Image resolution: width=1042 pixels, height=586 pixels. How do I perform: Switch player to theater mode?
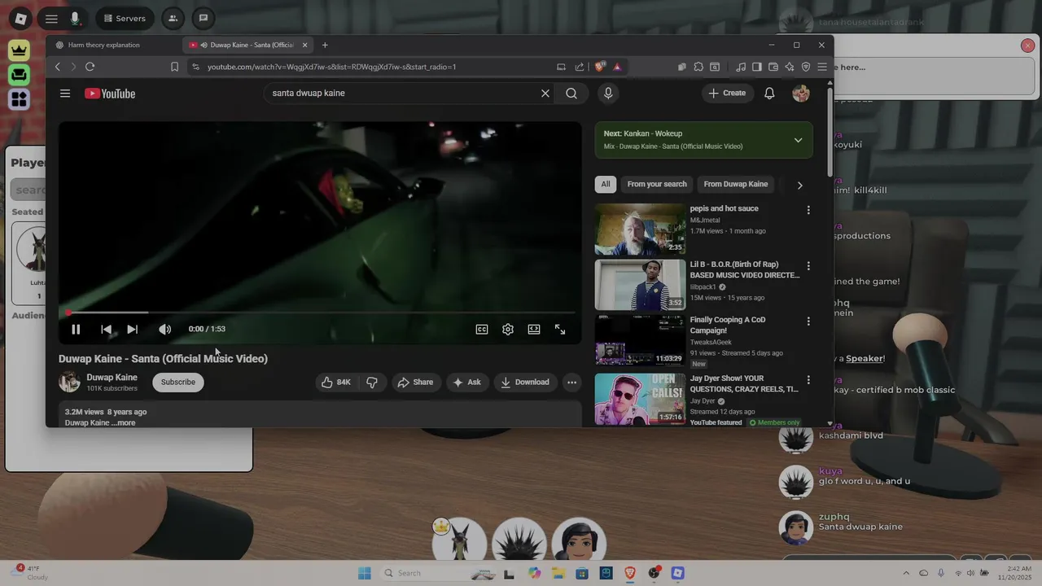click(534, 329)
